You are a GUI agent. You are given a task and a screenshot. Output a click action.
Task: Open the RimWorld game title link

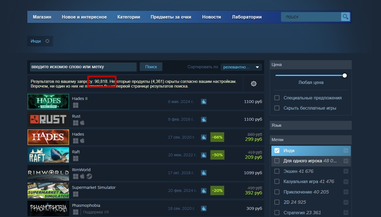pos(81,170)
